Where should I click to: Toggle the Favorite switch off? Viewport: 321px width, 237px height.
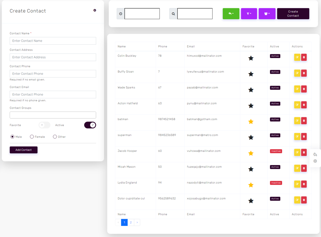44,125
